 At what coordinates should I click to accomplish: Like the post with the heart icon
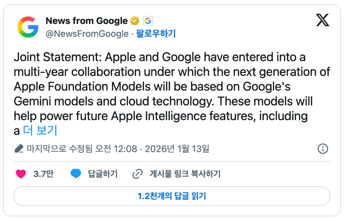(x=21, y=174)
